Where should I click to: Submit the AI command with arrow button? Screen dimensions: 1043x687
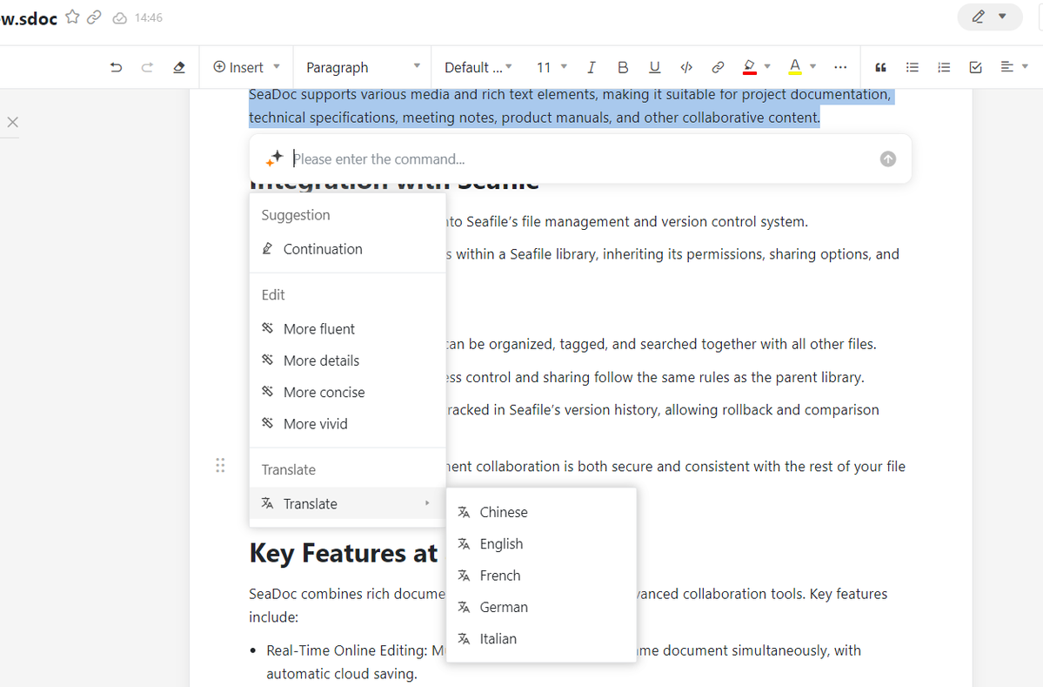888,159
